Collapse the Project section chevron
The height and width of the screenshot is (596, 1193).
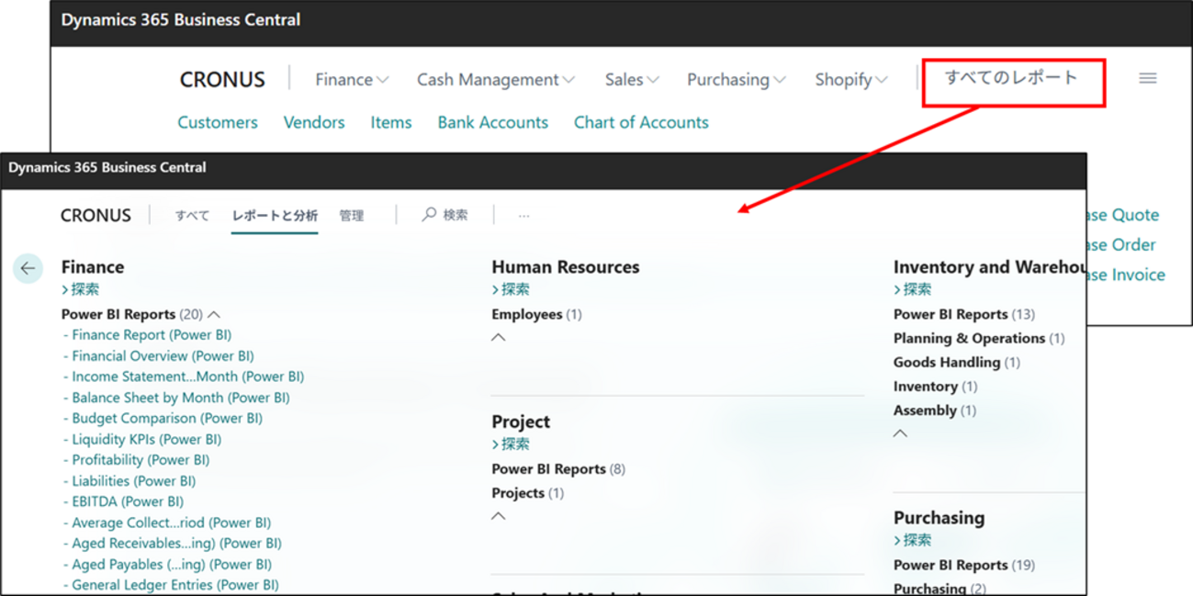tap(499, 516)
